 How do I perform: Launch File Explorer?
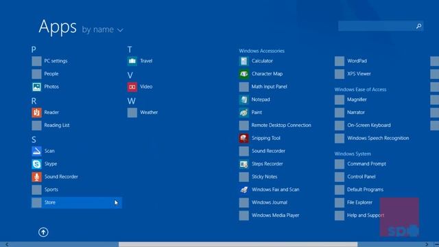click(354, 203)
